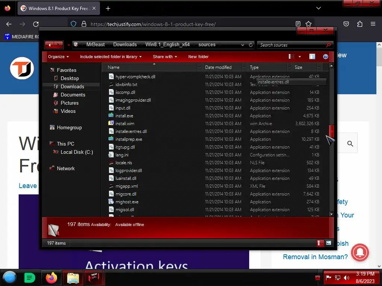
Task: Click the website search magnifier
Action: (350, 143)
